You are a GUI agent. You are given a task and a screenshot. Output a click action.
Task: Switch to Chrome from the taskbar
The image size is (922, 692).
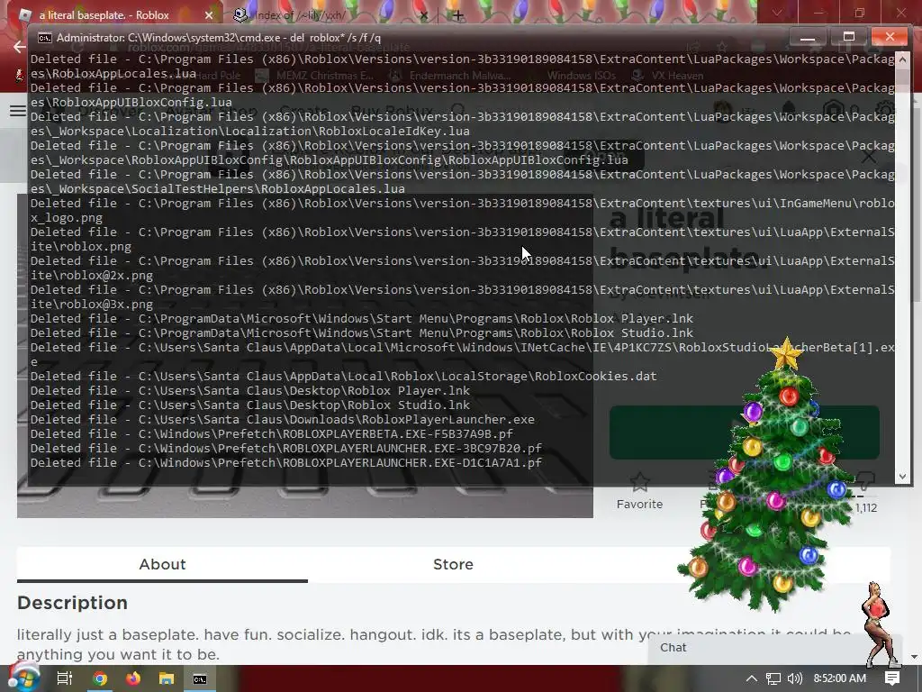[100, 678]
